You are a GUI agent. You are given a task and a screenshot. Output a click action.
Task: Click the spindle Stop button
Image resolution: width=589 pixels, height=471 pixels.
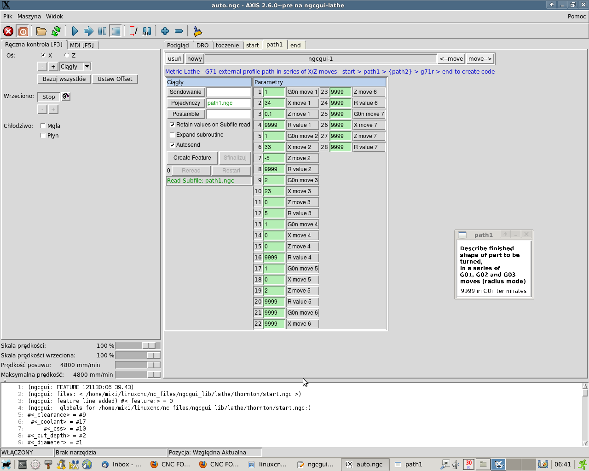[49, 97]
